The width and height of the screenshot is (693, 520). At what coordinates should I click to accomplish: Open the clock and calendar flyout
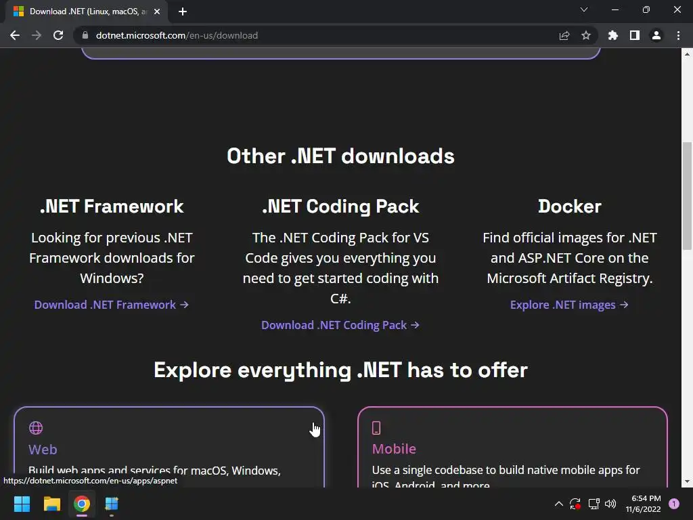[643, 504]
